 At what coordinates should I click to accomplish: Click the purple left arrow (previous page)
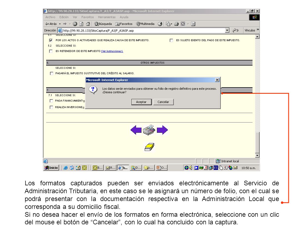(136, 130)
